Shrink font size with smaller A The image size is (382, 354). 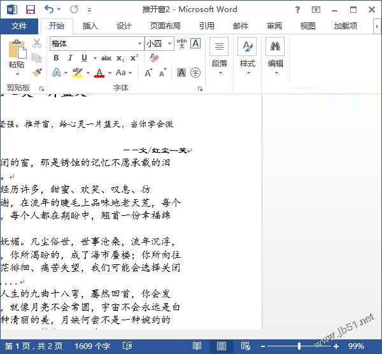163,73
